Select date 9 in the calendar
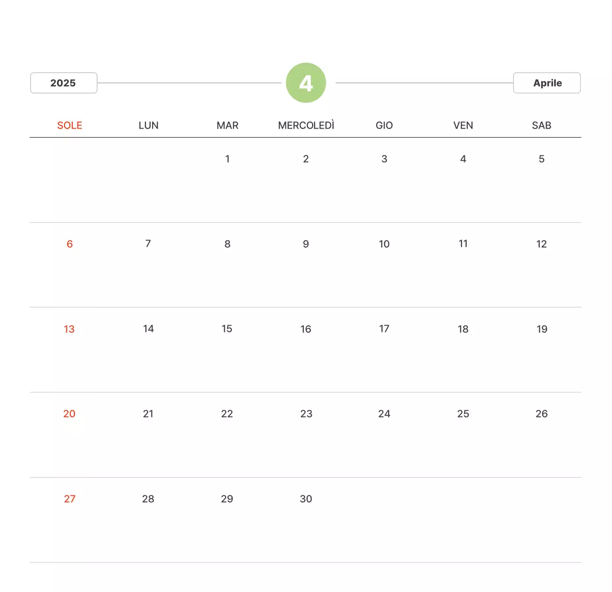Screen dimensions: 612x592 tap(306, 244)
